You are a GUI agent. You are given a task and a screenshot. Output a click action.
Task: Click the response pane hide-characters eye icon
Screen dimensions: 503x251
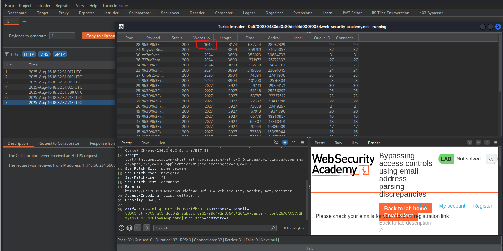click(x=469, y=142)
